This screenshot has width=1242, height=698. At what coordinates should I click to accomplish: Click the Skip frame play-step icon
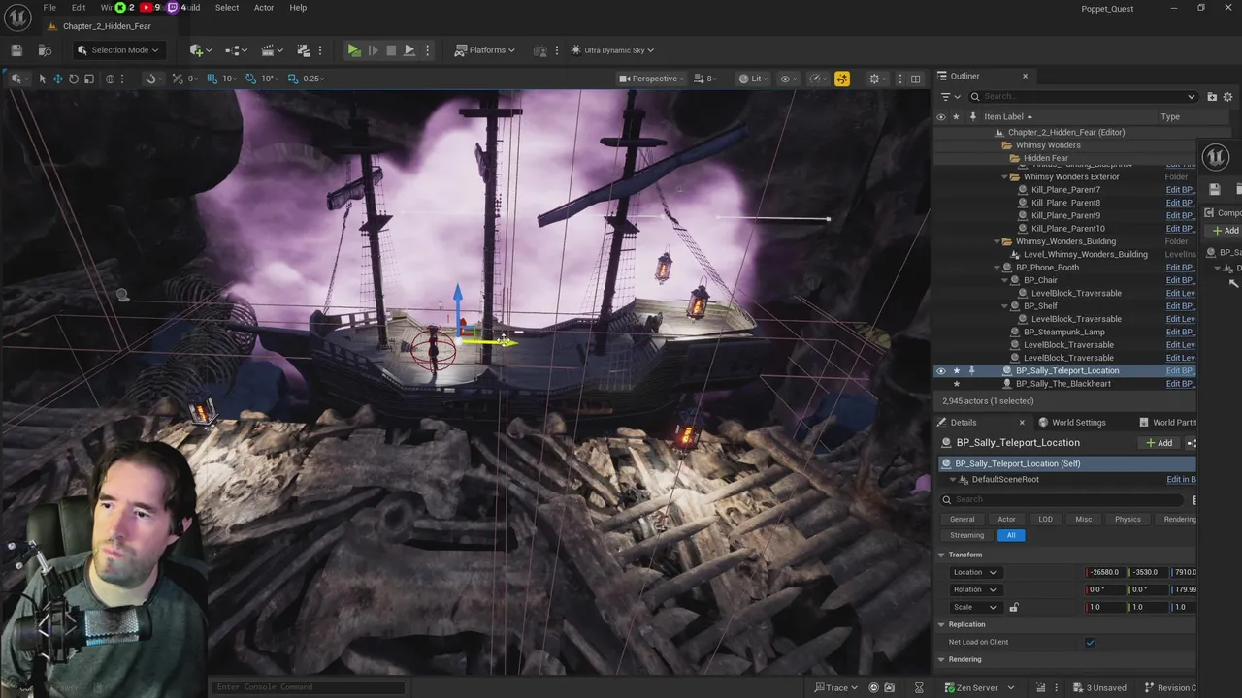pyautogui.click(x=373, y=50)
